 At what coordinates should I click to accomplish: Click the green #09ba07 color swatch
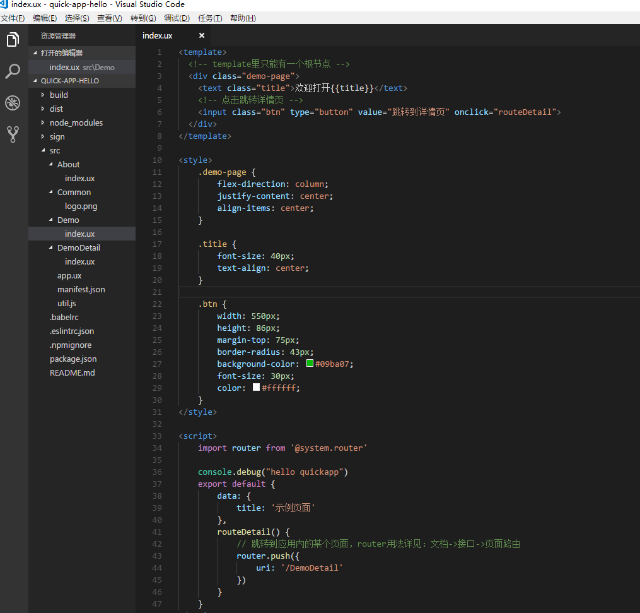click(310, 363)
